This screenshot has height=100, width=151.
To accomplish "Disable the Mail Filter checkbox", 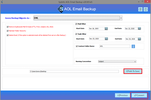I will [76, 24].
